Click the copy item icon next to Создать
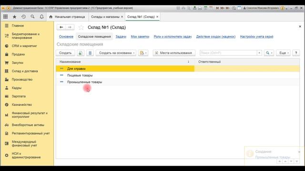 81,53
